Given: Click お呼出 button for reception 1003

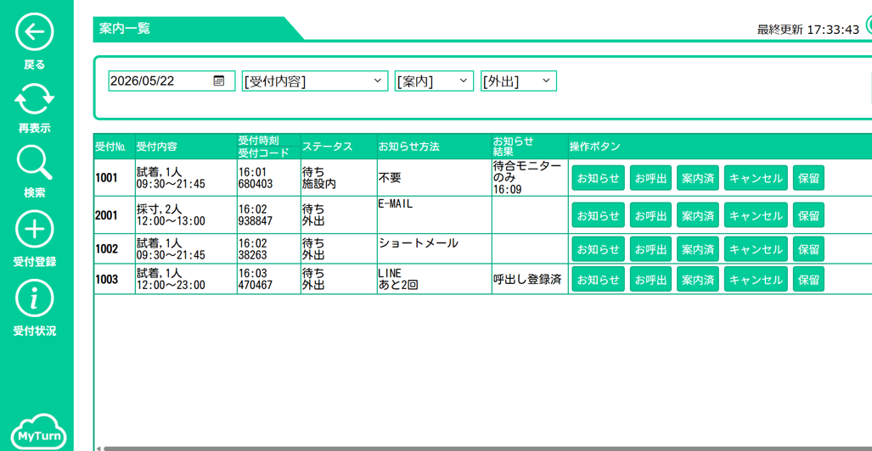Looking at the screenshot, I should [650, 280].
